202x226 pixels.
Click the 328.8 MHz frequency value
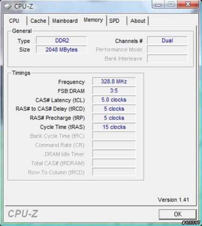tap(114, 81)
